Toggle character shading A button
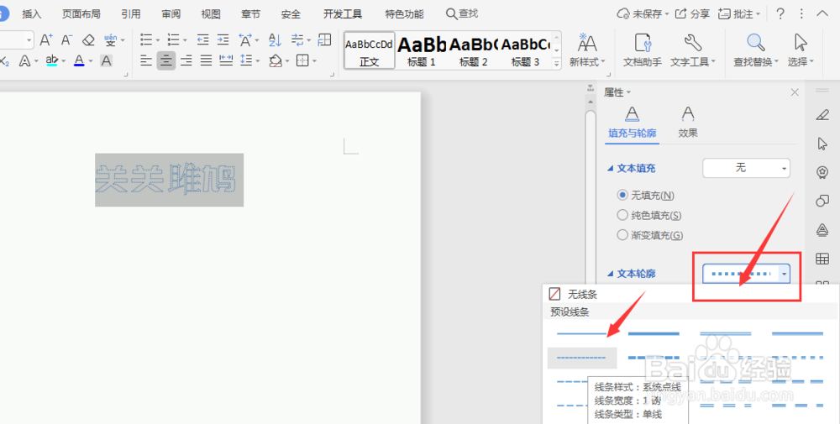The width and height of the screenshot is (840, 424). pos(106,61)
